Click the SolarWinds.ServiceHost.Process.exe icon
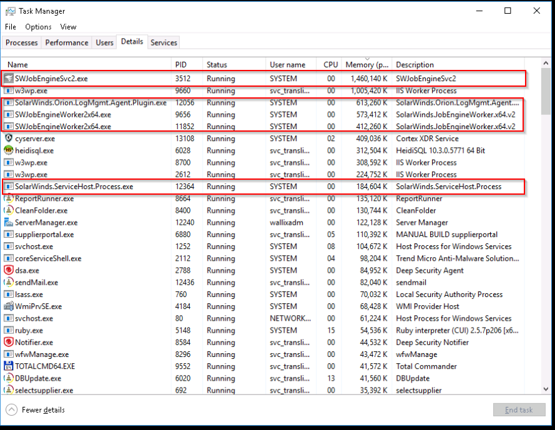This screenshot has width=555, height=430. (x=9, y=186)
